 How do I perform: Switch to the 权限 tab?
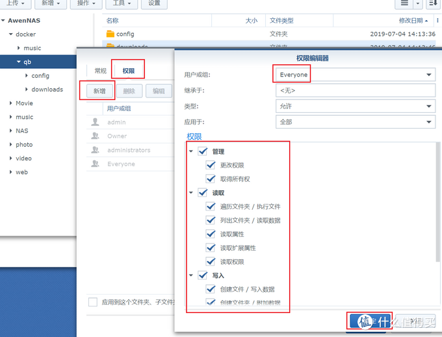click(x=129, y=70)
